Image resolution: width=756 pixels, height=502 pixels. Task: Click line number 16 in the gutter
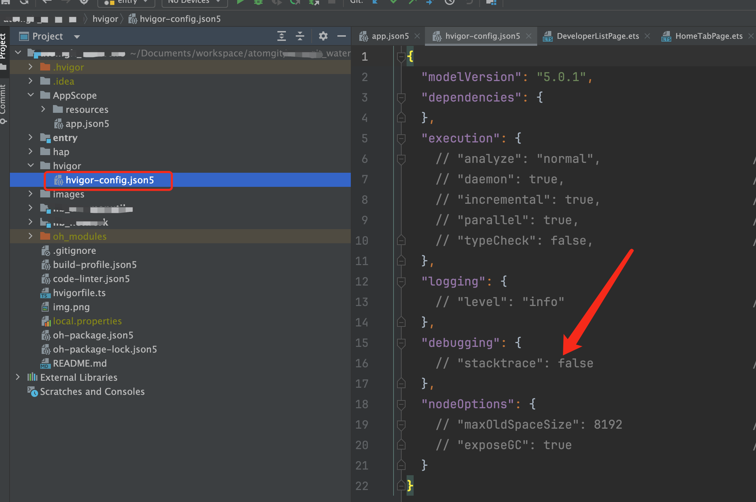(x=362, y=363)
